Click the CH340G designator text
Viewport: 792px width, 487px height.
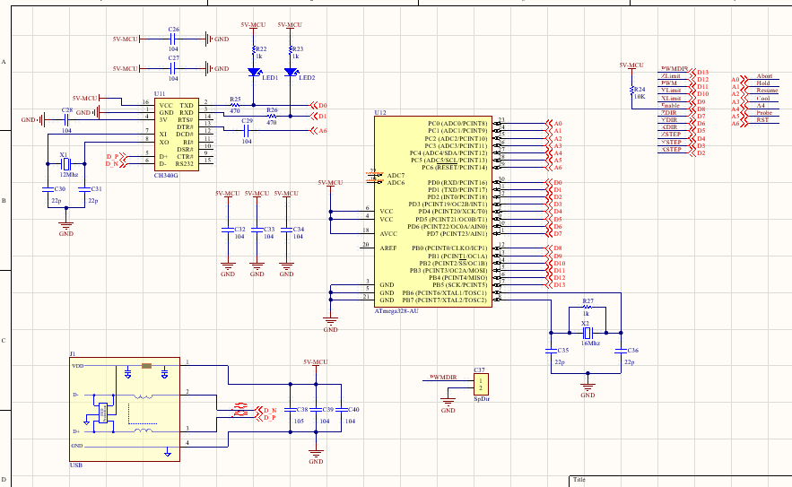166,175
